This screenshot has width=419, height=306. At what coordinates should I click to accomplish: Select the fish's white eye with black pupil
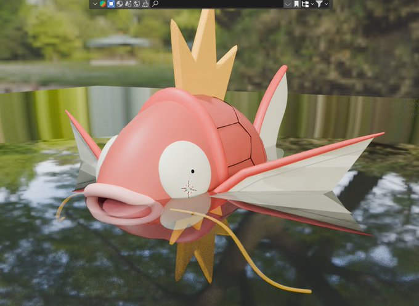click(185, 169)
